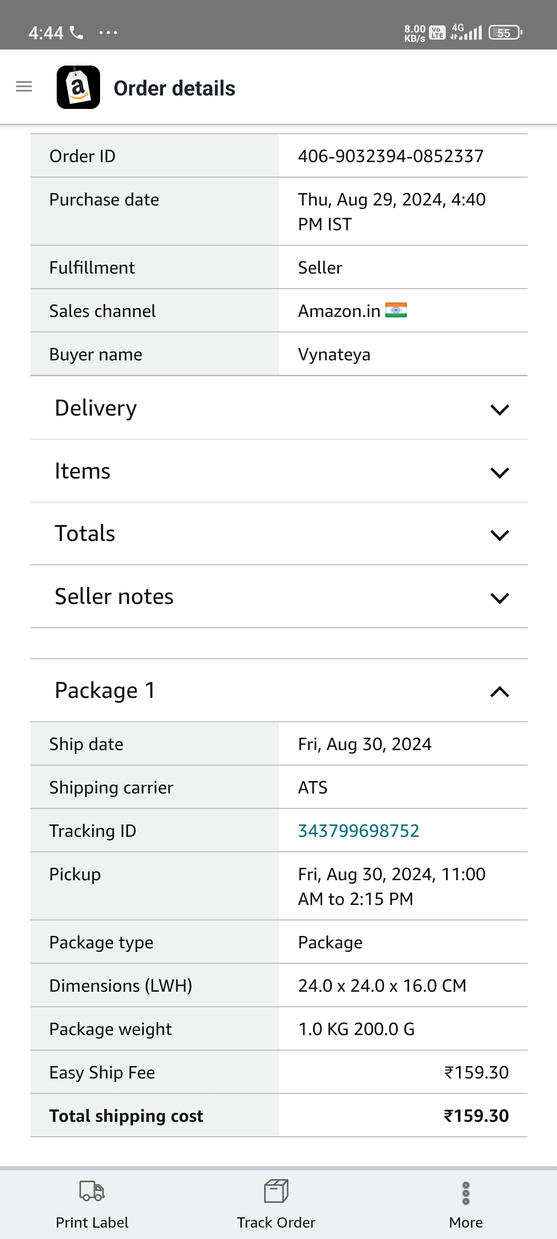Tap the Track Order box icon

[276, 1191]
